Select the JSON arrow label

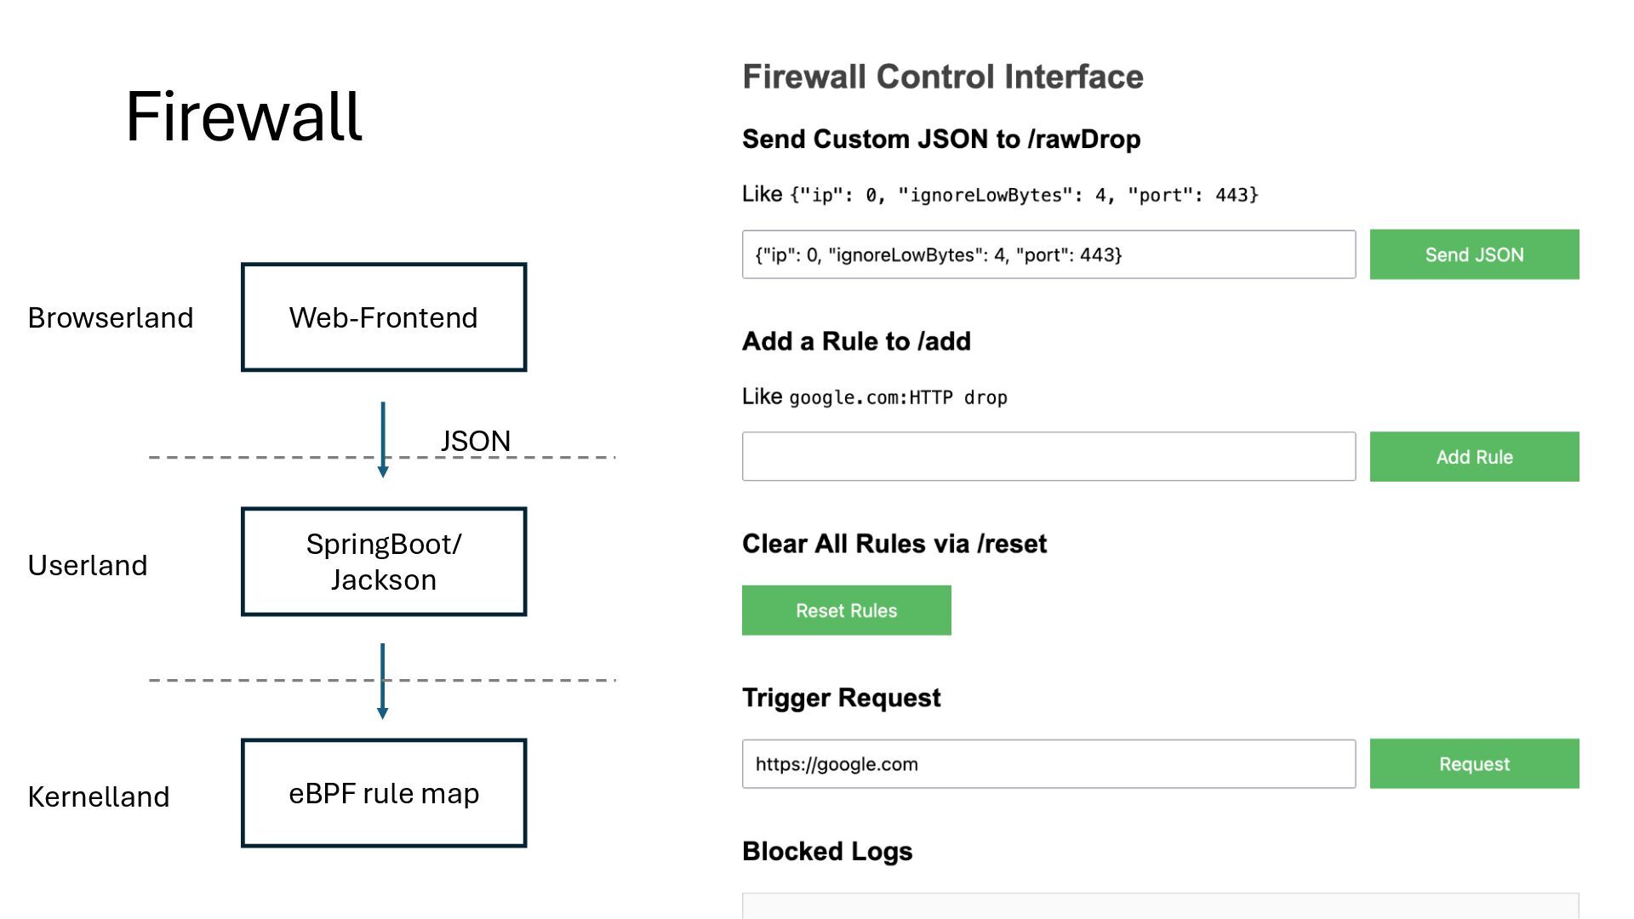[475, 441]
